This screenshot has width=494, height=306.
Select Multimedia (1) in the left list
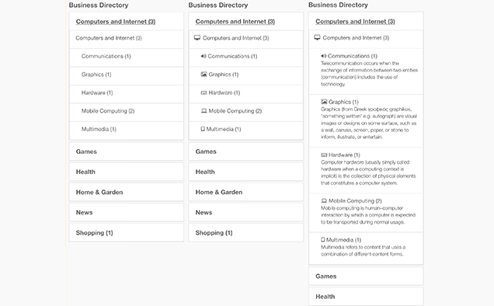pos(99,129)
